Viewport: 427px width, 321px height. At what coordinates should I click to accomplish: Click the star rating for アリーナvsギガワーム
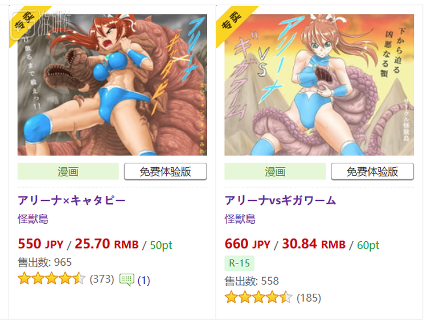(258, 297)
